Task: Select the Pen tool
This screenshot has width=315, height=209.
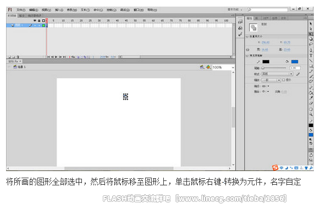Action: (311, 50)
